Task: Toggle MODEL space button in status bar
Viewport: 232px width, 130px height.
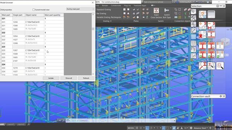Action: tap(131, 128)
